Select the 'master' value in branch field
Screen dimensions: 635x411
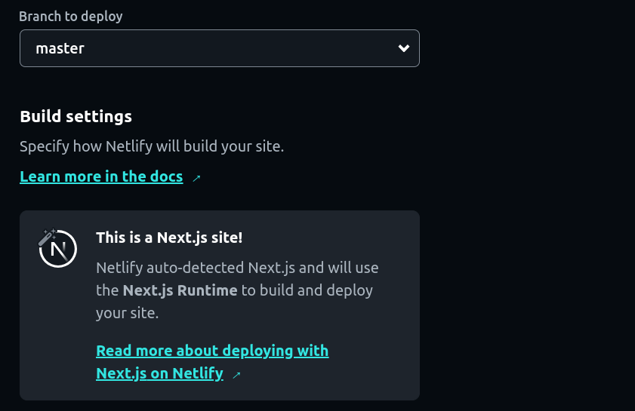click(60, 48)
